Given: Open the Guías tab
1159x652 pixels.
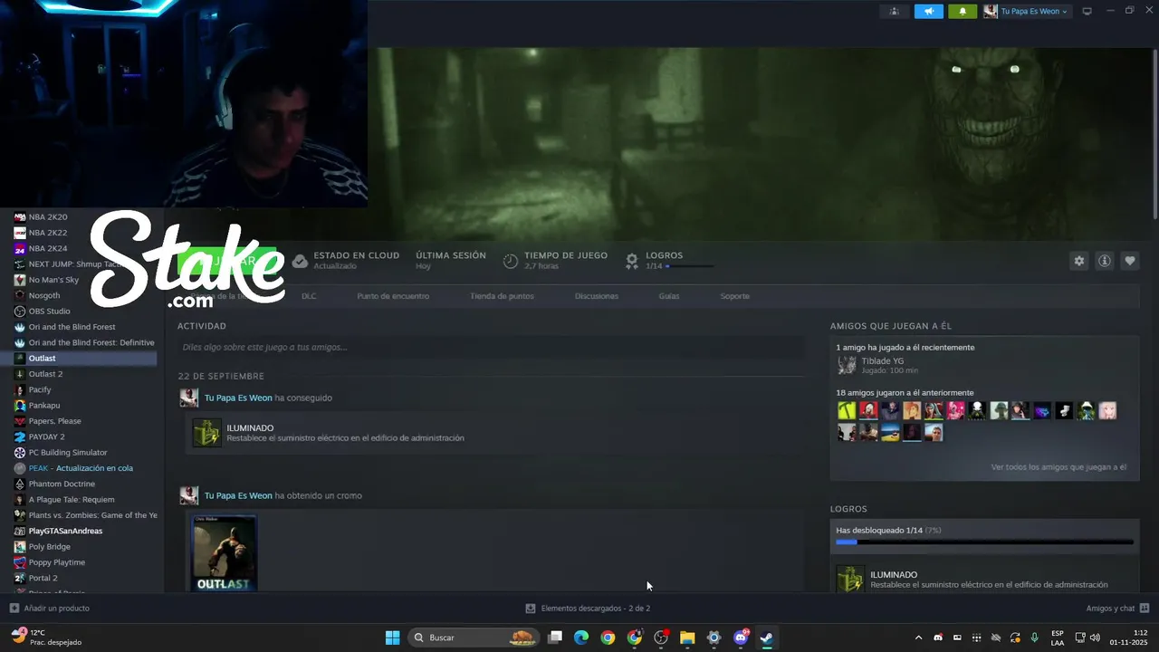Looking at the screenshot, I should [x=669, y=296].
